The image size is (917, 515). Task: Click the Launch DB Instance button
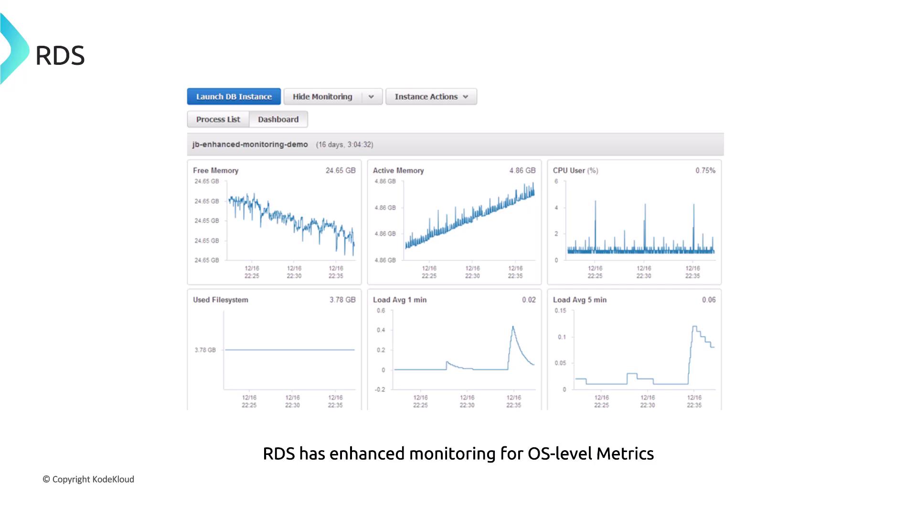click(x=234, y=97)
